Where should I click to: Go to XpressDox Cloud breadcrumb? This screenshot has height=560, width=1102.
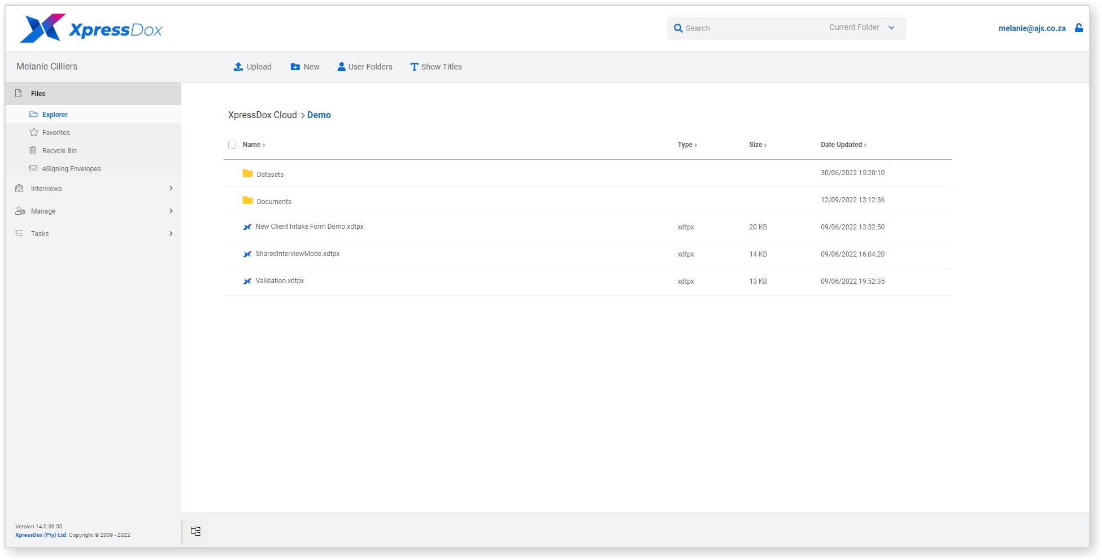point(263,115)
